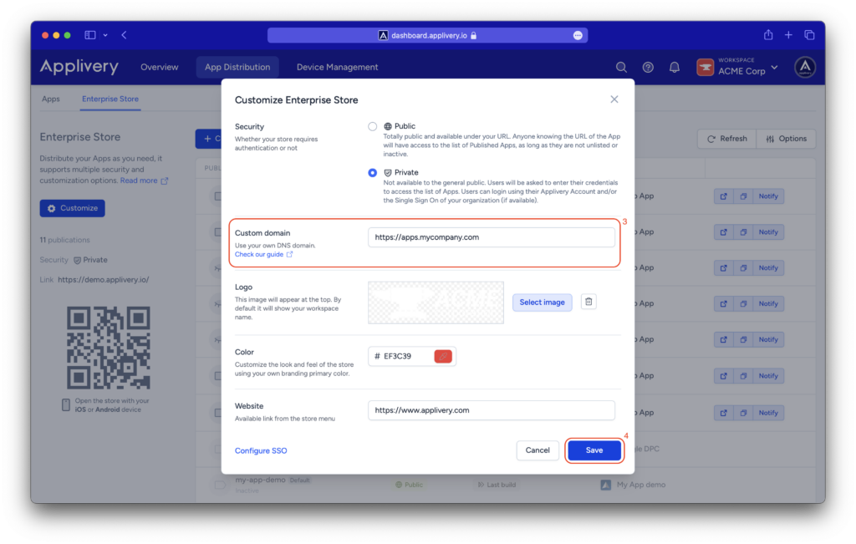This screenshot has width=856, height=544.
Task: Go back with the browser arrow
Action: pos(125,35)
